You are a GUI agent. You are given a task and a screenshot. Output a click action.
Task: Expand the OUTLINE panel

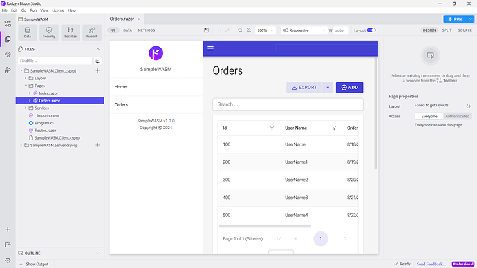point(97,253)
